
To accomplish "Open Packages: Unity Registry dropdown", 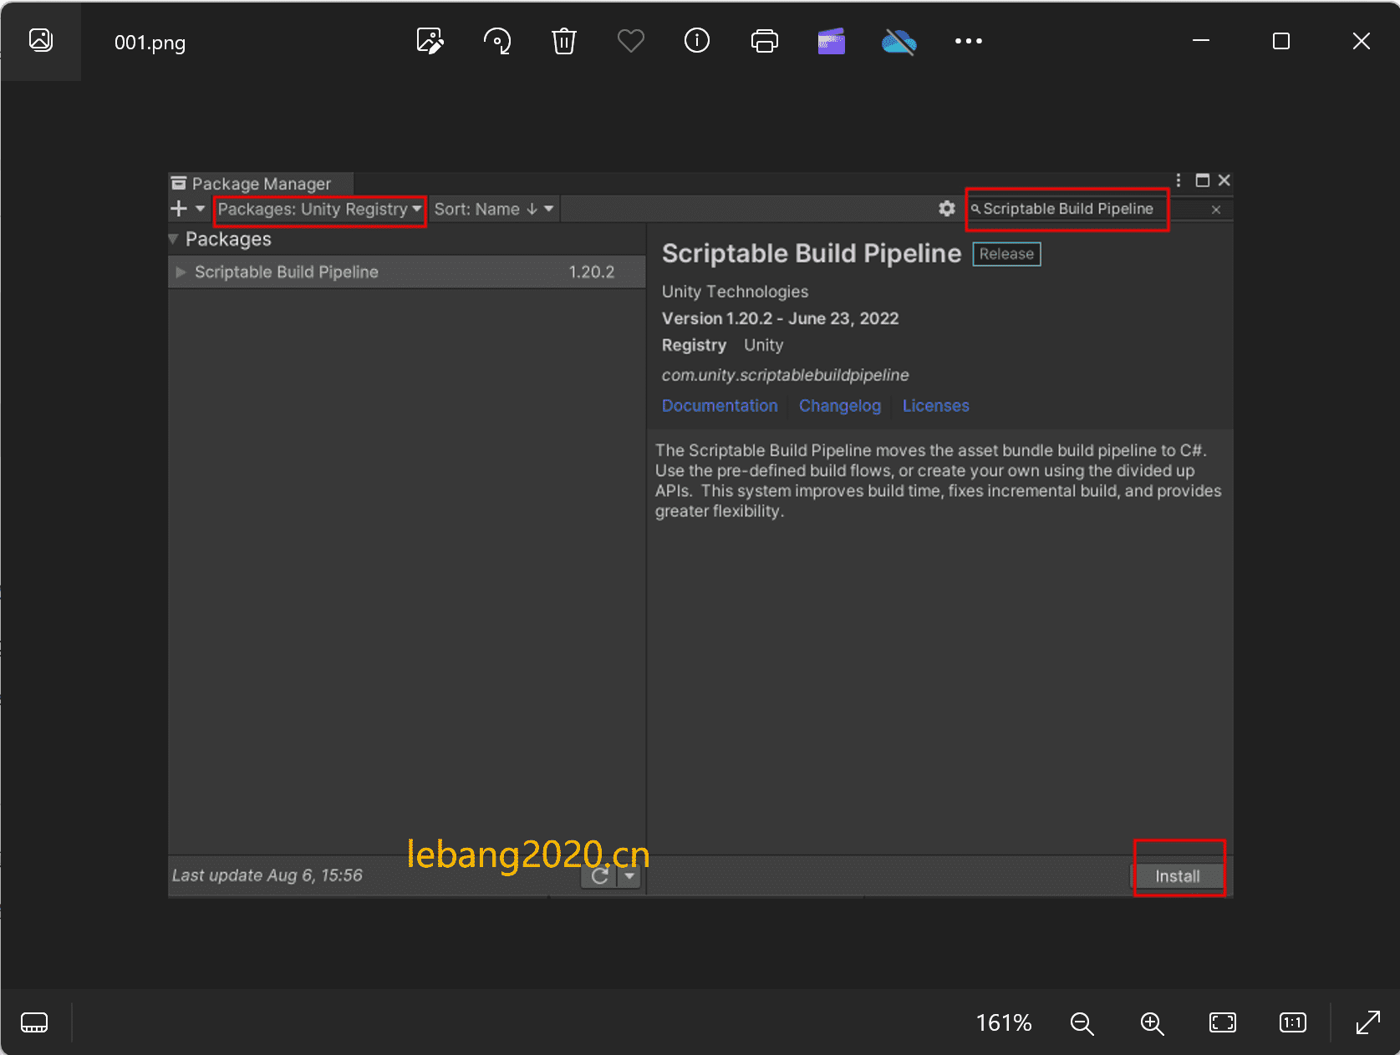I will (319, 209).
